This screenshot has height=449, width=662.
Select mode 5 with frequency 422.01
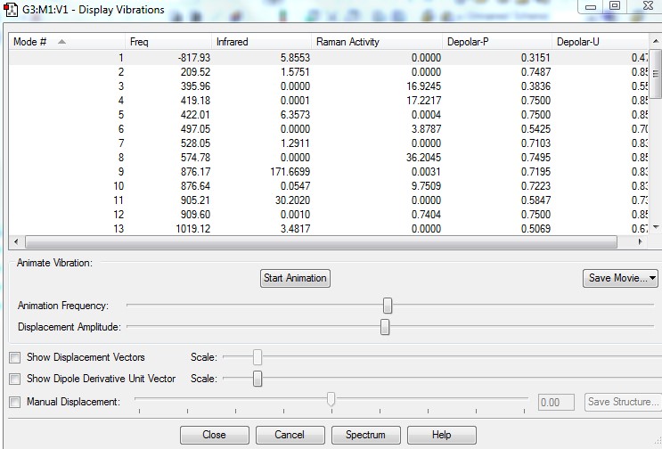[329, 115]
